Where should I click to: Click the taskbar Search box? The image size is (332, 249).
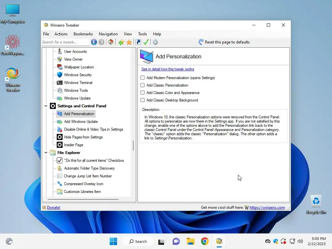click(x=138, y=241)
